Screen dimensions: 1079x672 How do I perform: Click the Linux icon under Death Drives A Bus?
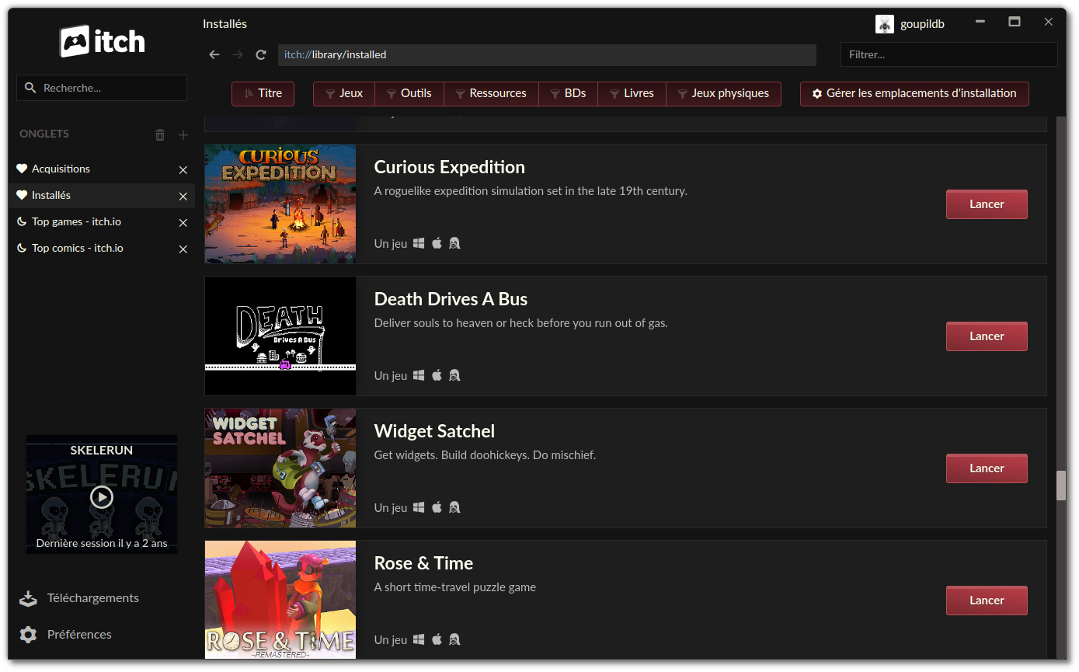click(x=454, y=374)
